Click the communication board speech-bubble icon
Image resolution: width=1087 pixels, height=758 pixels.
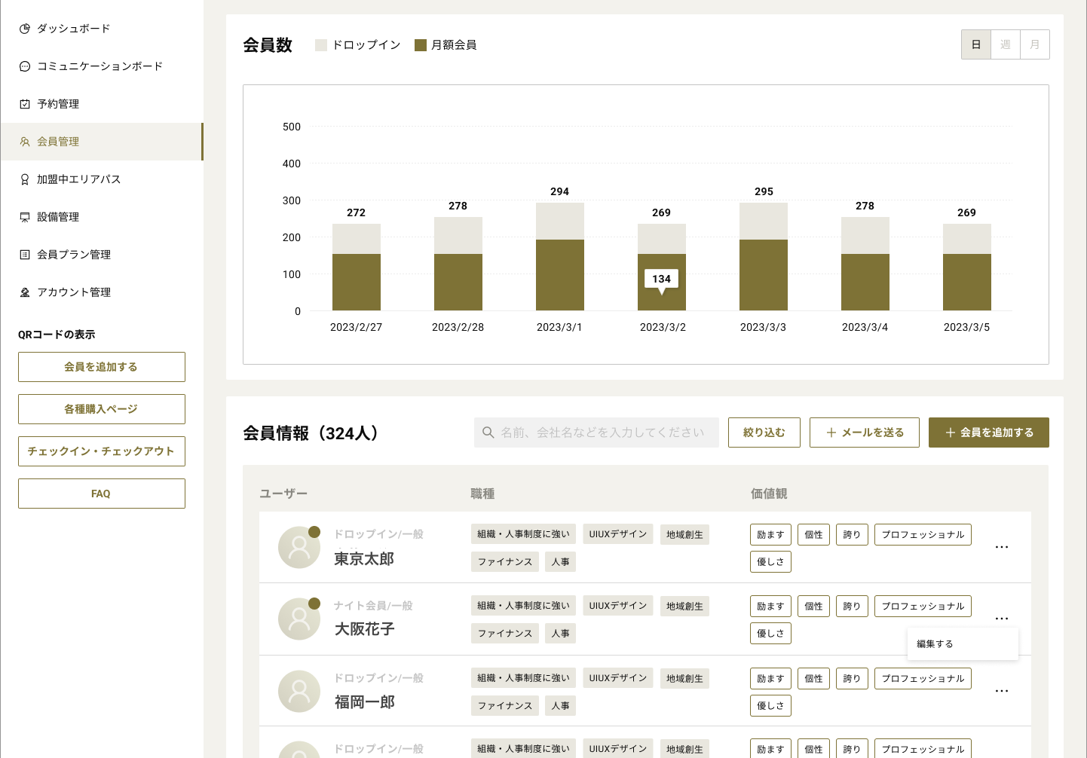(25, 66)
